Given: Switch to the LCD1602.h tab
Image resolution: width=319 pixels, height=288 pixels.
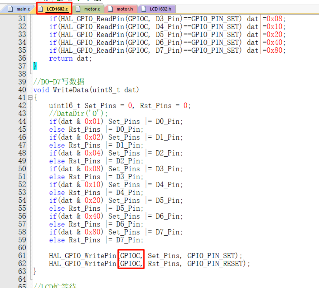Looking at the screenshot, I should (x=160, y=9).
